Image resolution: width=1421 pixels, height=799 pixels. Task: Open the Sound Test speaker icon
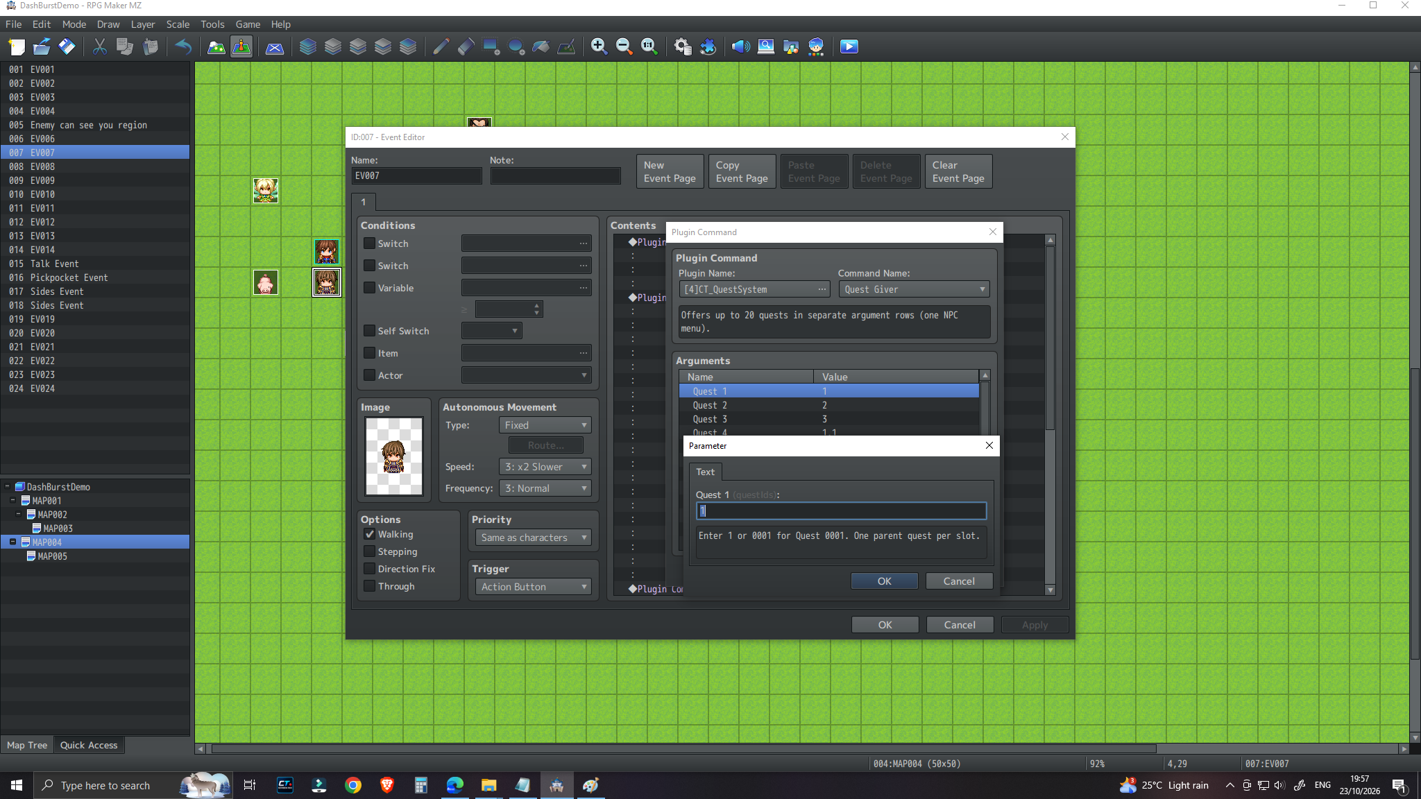[x=741, y=46]
